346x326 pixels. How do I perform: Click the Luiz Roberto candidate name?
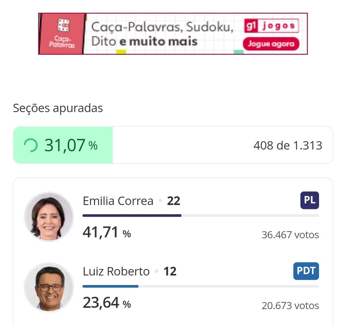[x=116, y=271]
